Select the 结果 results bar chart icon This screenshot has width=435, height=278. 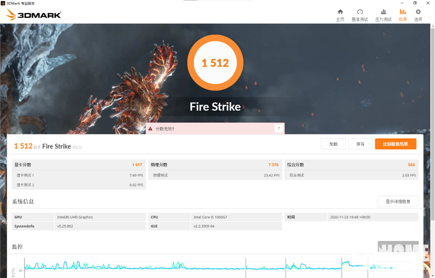pyautogui.click(x=403, y=15)
